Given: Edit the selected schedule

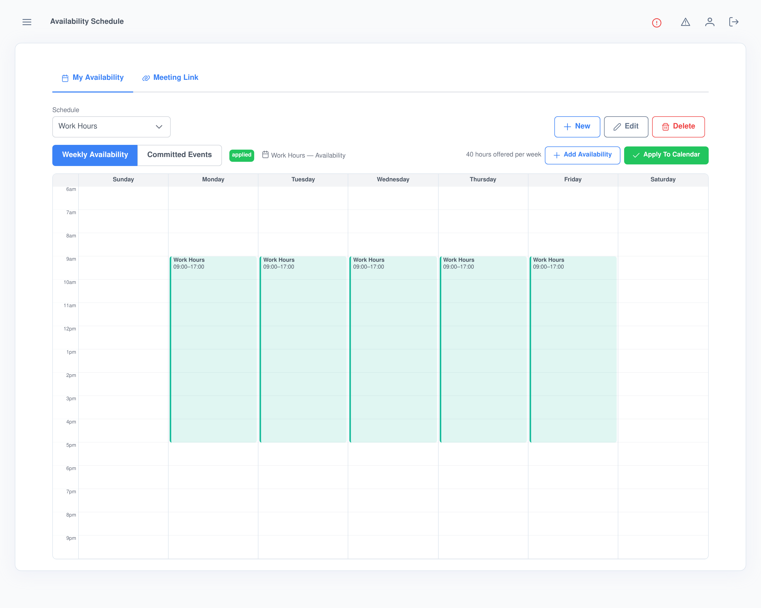Looking at the screenshot, I should tap(626, 126).
